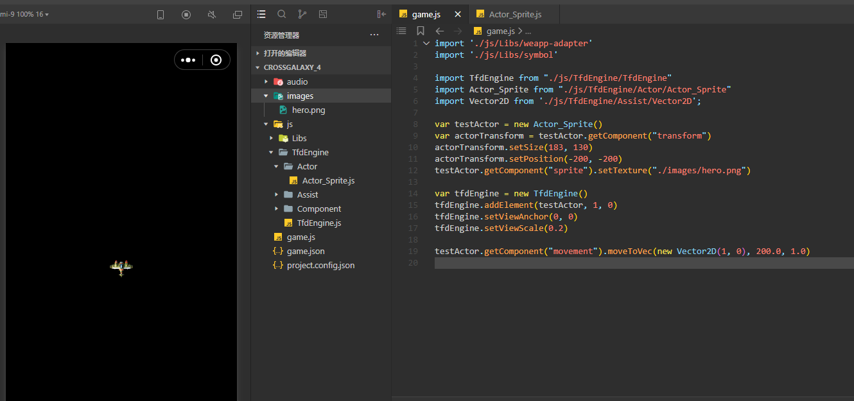
Task: Click 'setViewScale' method on line 17
Action: 514,228
